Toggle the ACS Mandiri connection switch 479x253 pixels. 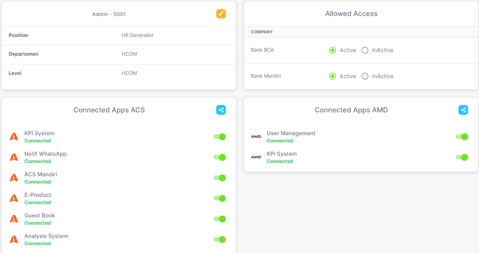pyautogui.click(x=220, y=178)
